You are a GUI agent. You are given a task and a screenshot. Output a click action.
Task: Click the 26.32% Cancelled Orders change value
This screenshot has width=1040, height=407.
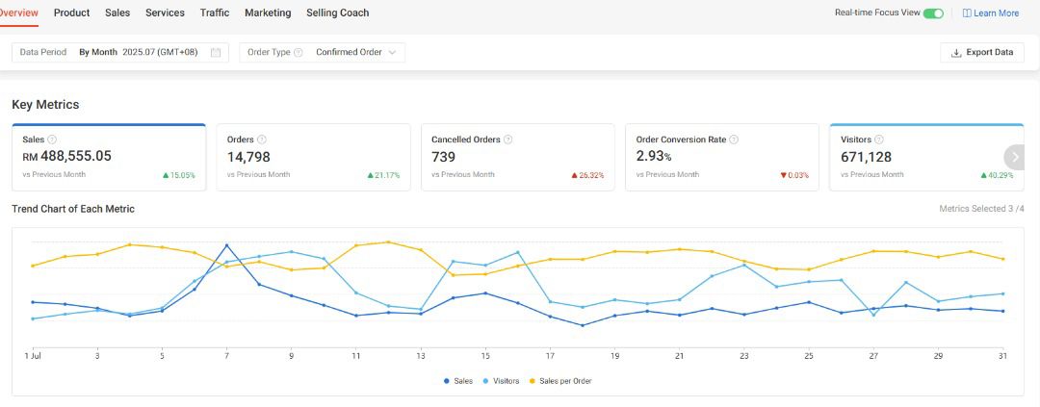click(587, 175)
